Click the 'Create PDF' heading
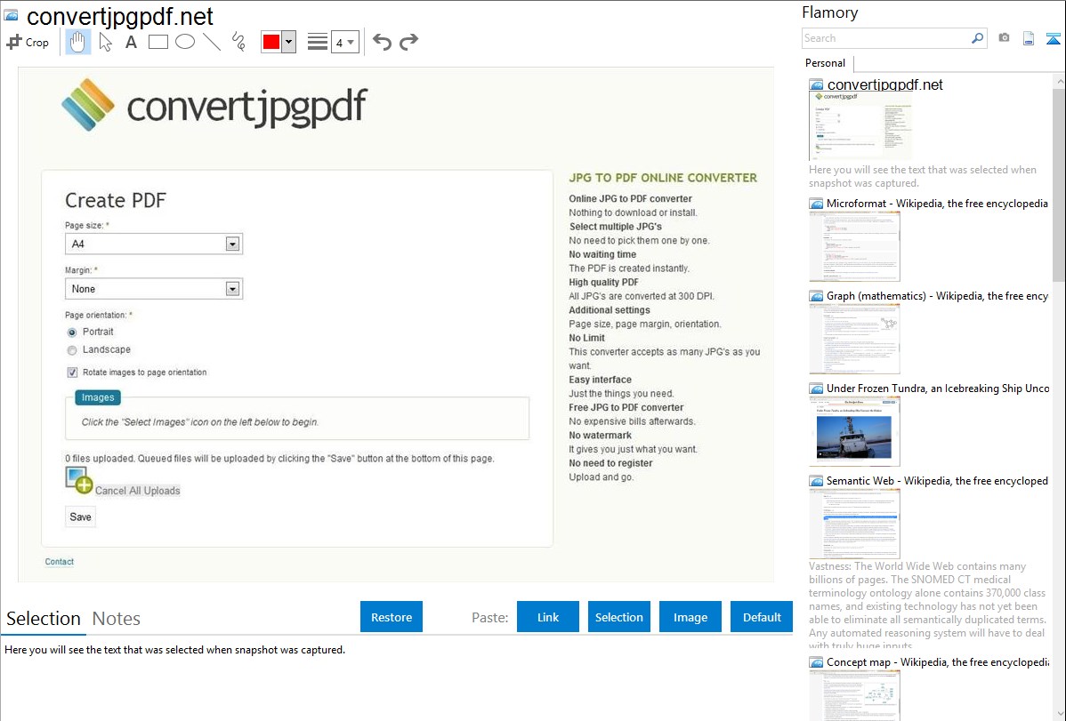Image resolution: width=1066 pixels, height=721 pixels. (116, 200)
